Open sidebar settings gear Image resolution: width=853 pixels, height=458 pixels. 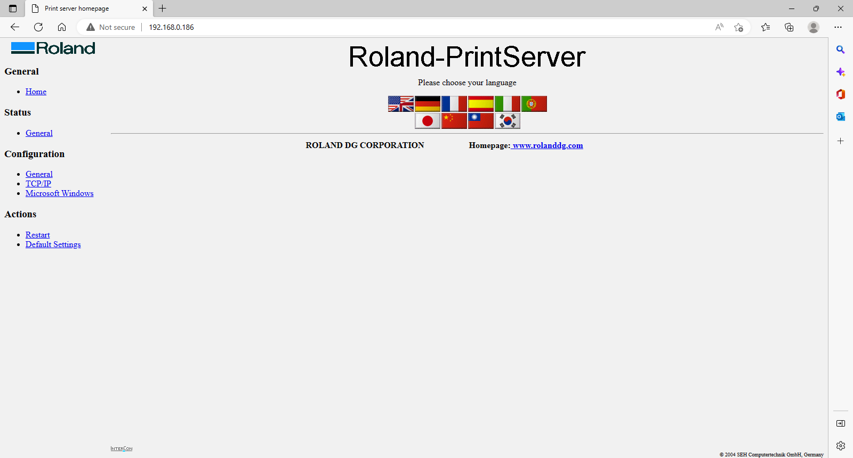coord(841,446)
